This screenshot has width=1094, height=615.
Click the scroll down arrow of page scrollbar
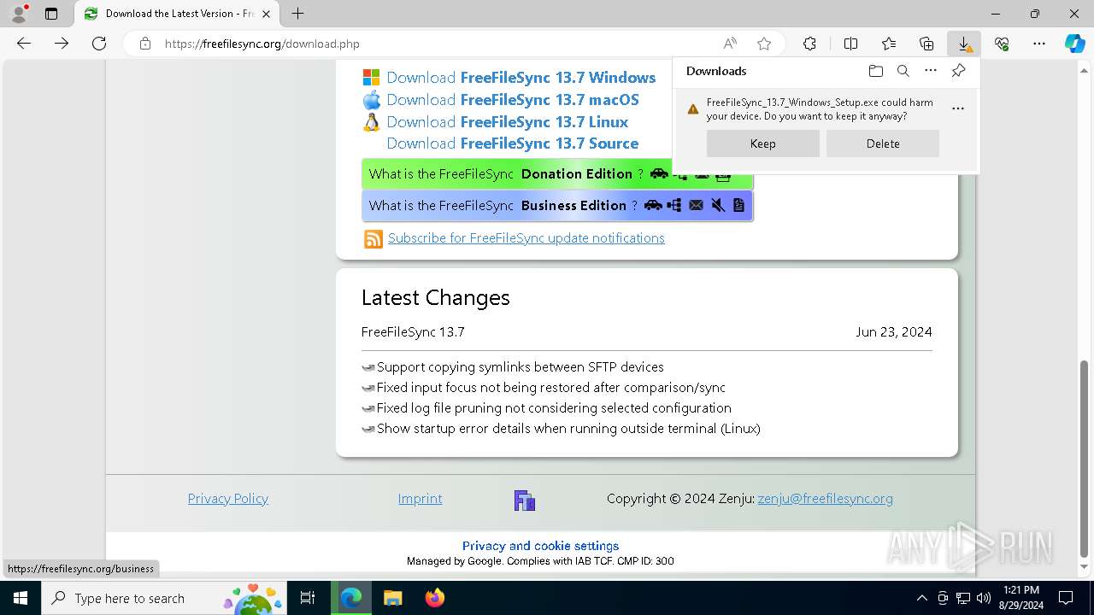click(x=1085, y=567)
